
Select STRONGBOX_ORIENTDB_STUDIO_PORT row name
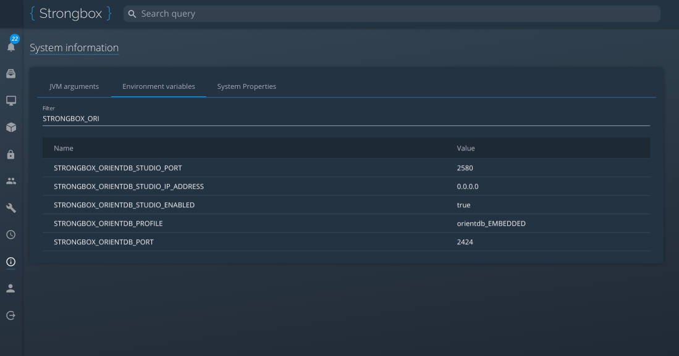118,168
